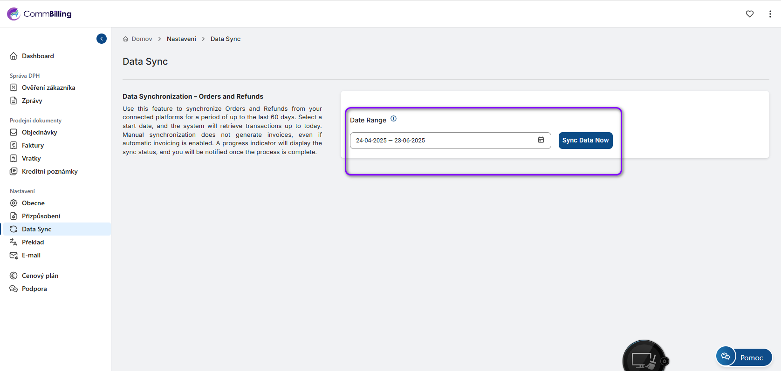This screenshot has width=781, height=371.
Task: Go to Překlad translation settings
Action: [33, 242]
